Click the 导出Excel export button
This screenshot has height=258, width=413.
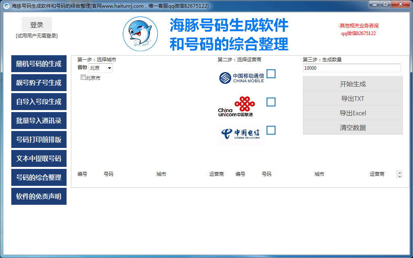click(353, 113)
